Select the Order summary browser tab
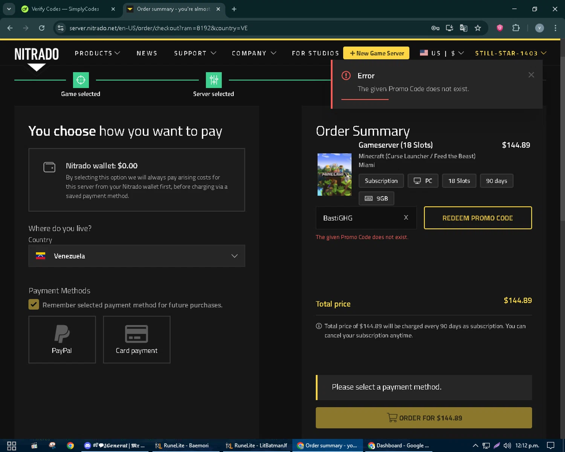Image resolution: width=565 pixels, height=452 pixels. 173,9
